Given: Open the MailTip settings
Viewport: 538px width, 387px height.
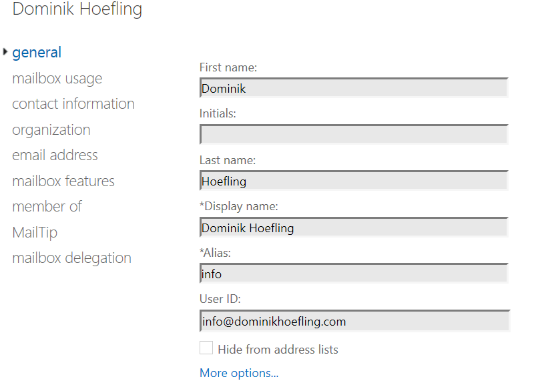Looking at the screenshot, I should pos(35,232).
